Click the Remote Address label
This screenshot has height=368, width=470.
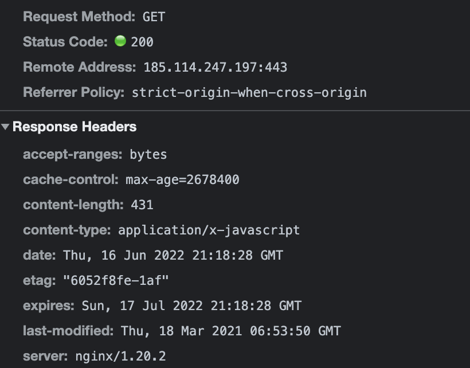80,67
